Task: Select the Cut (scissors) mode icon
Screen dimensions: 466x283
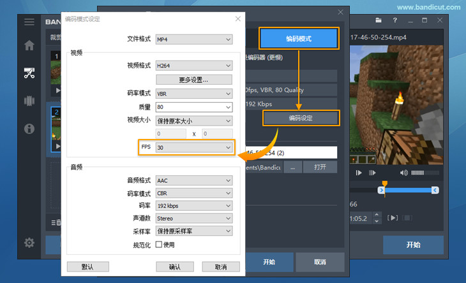Action: (29, 73)
